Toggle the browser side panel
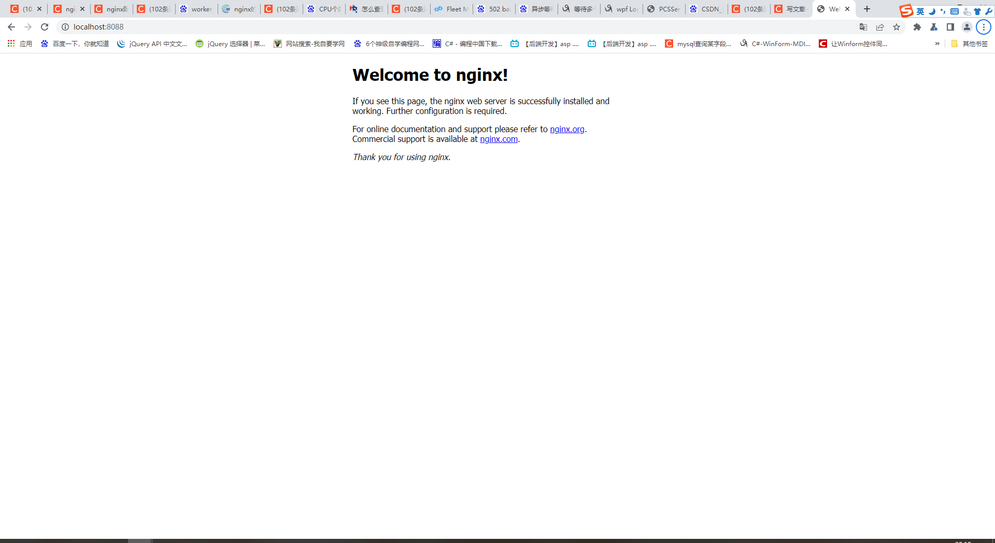Screen dimensions: 995x543 pyautogui.click(x=950, y=27)
